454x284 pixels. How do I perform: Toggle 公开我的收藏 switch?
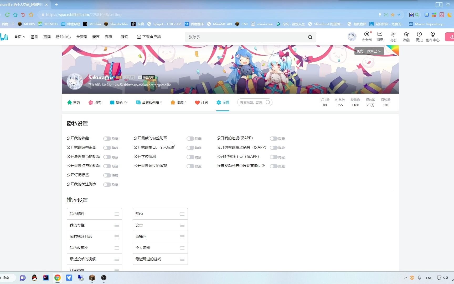pos(107,139)
